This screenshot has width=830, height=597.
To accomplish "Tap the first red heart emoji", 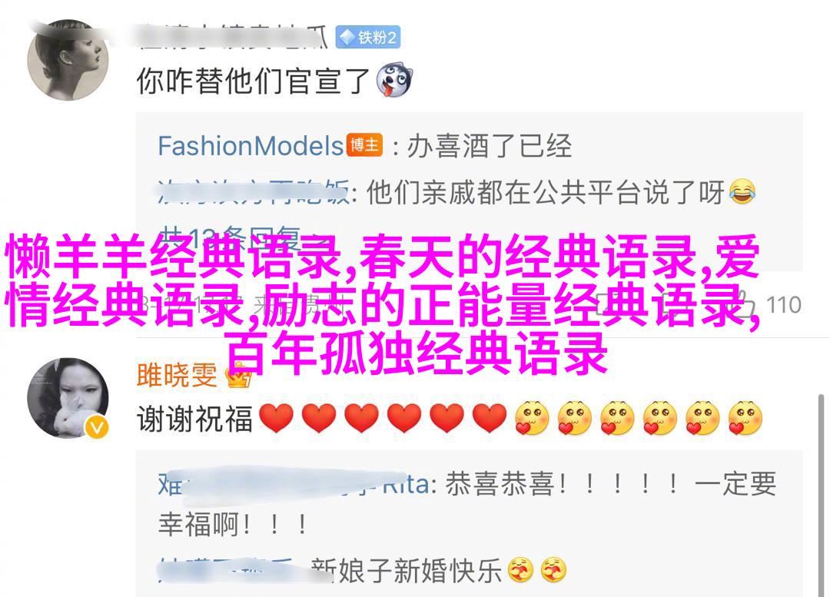I will tap(277, 419).
